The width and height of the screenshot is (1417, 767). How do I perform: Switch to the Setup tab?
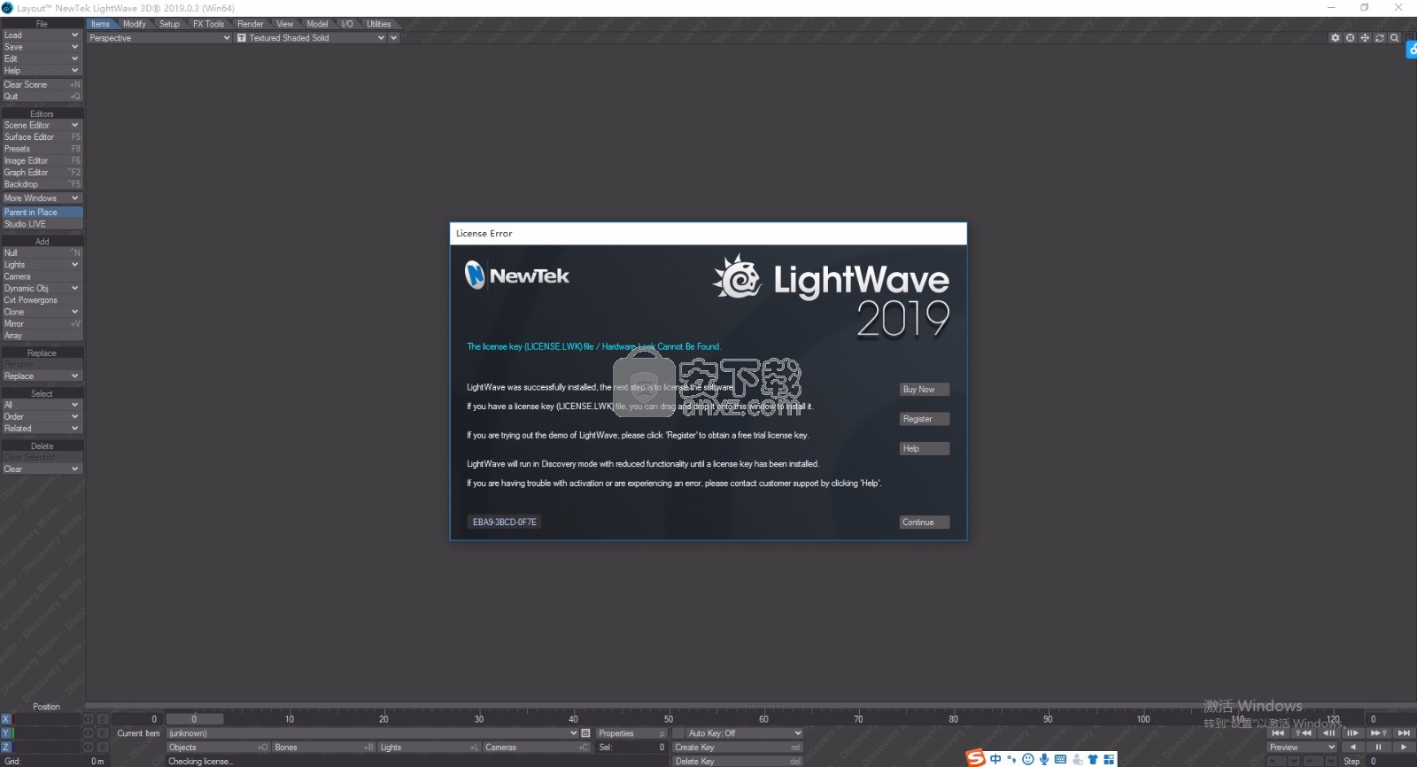[169, 24]
